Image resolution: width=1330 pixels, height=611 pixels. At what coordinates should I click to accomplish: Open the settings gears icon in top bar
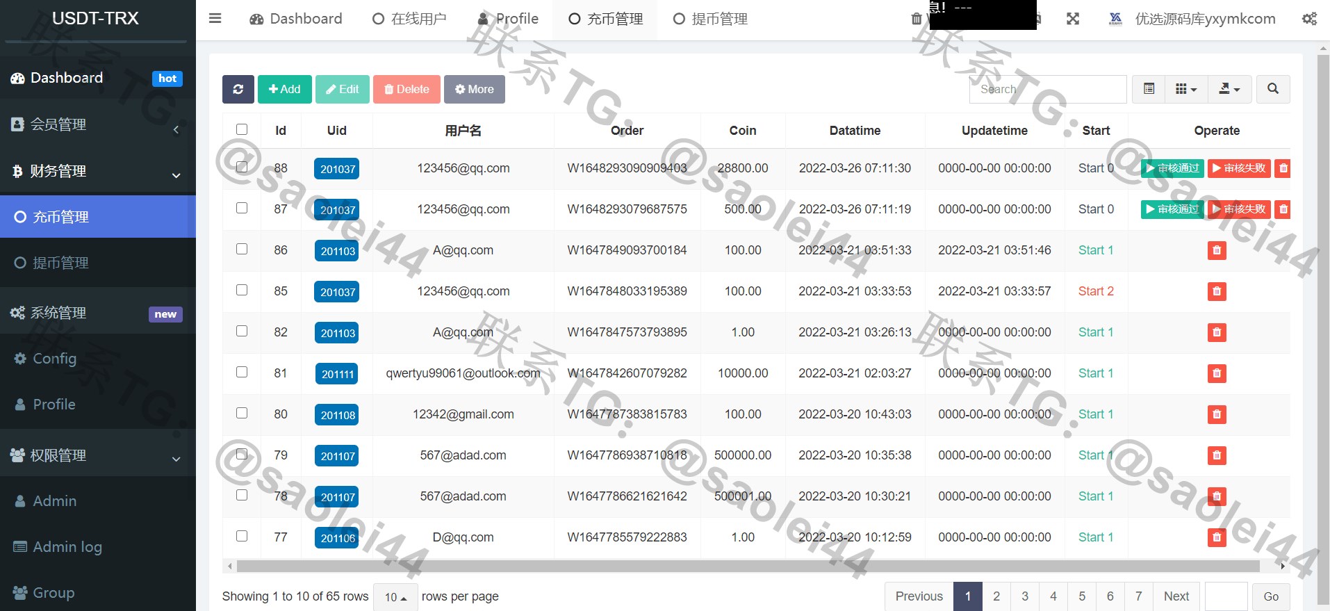[1309, 19]
